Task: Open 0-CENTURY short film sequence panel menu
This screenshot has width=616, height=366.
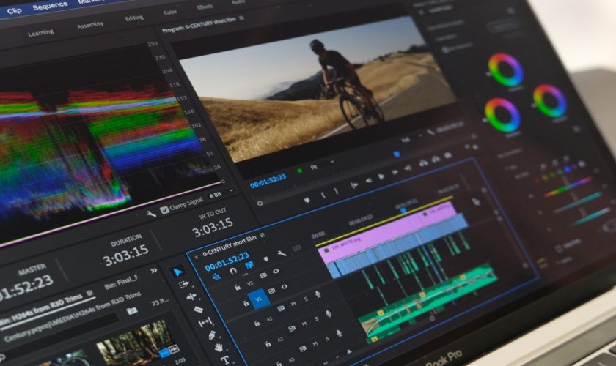Action: coord(262,236)
